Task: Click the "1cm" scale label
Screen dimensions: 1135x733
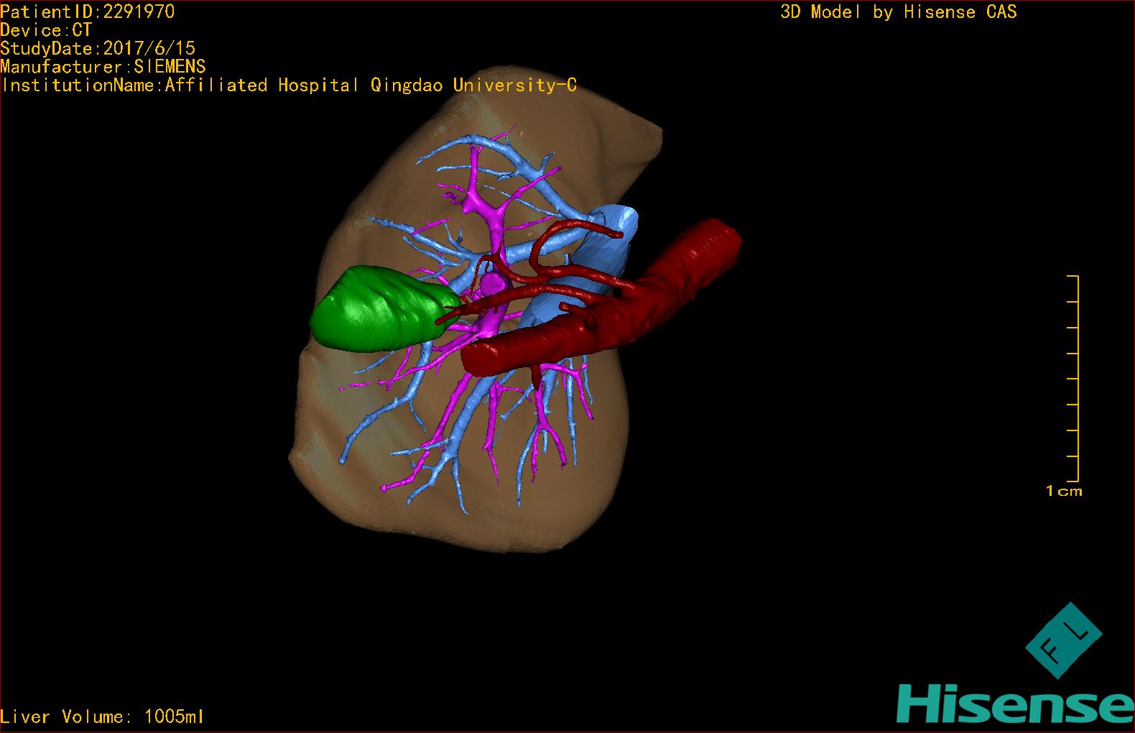Action: click(x=1064, y=492)
